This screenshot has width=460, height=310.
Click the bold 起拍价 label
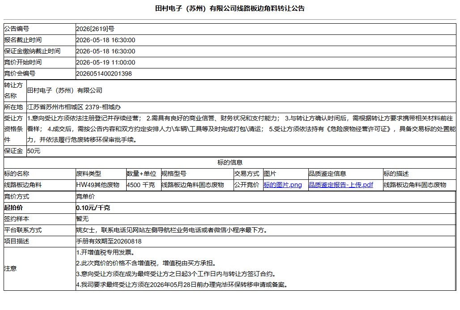click(x=13, y=208)
